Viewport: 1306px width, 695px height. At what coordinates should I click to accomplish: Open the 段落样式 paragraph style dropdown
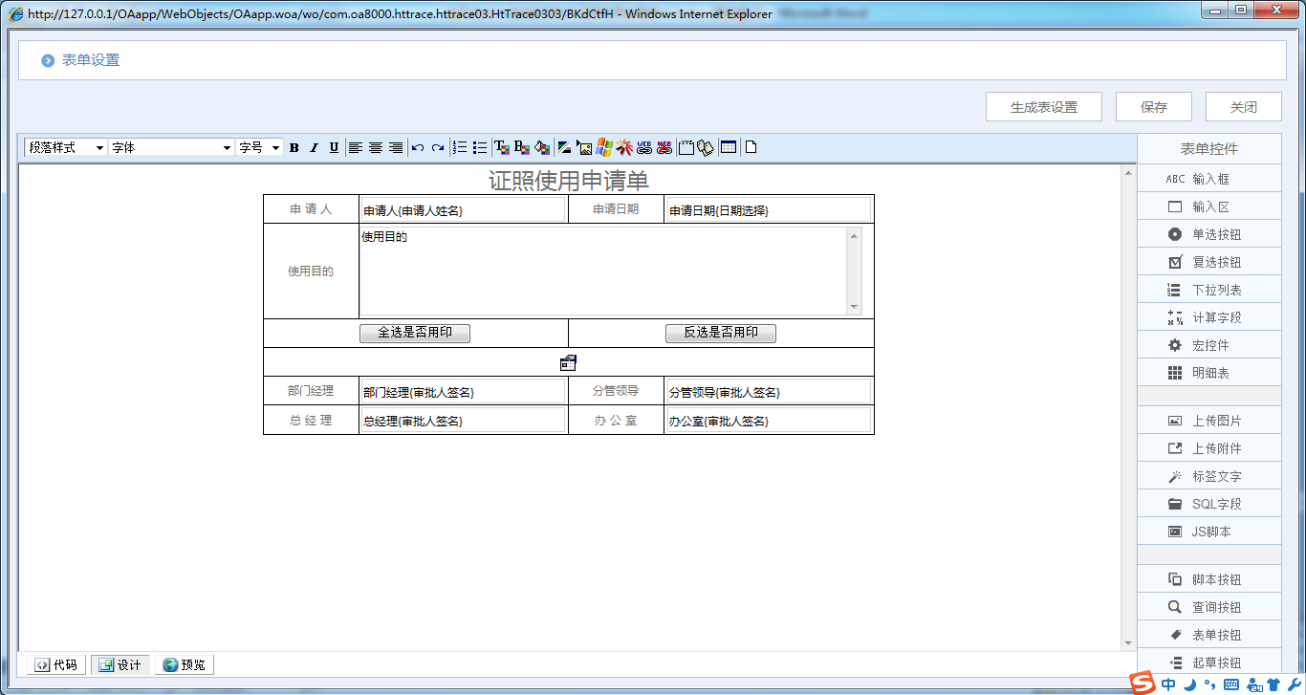pyautogui.click(x=66, y=147)
